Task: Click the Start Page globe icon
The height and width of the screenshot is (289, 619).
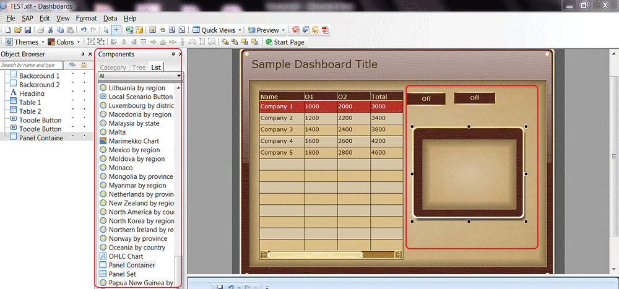Action: point(269,42)
